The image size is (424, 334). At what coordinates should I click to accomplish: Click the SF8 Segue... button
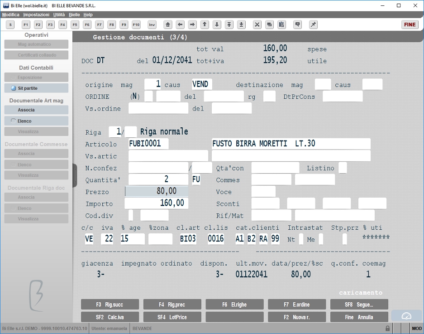(359, 305)
